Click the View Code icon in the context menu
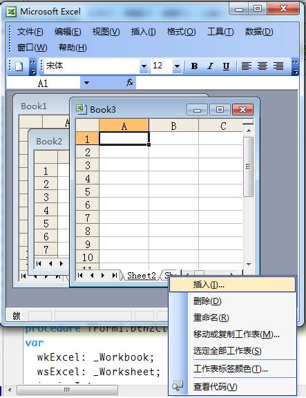The image size is (306, 398). pos(177,386)
